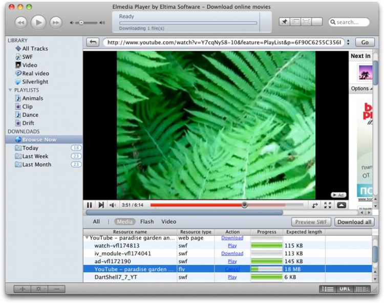Click the fast-forward button in top toolbar
This screenshot has width=384, height=303.
55,22
